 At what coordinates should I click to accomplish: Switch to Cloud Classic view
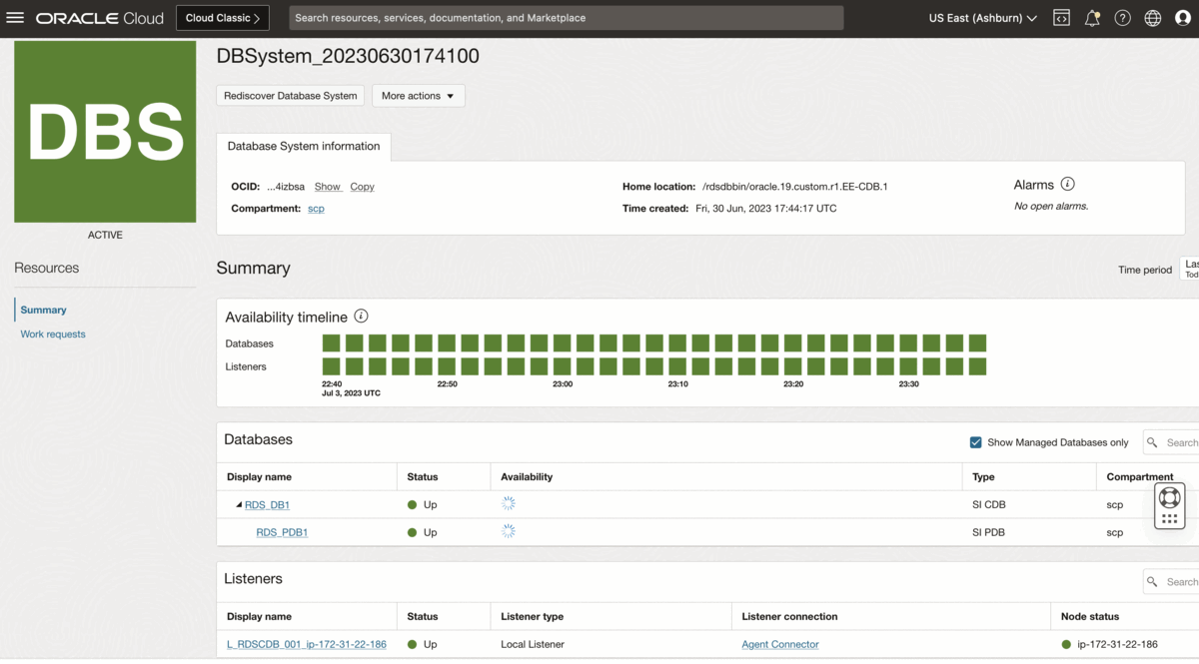tap(222, 18)
